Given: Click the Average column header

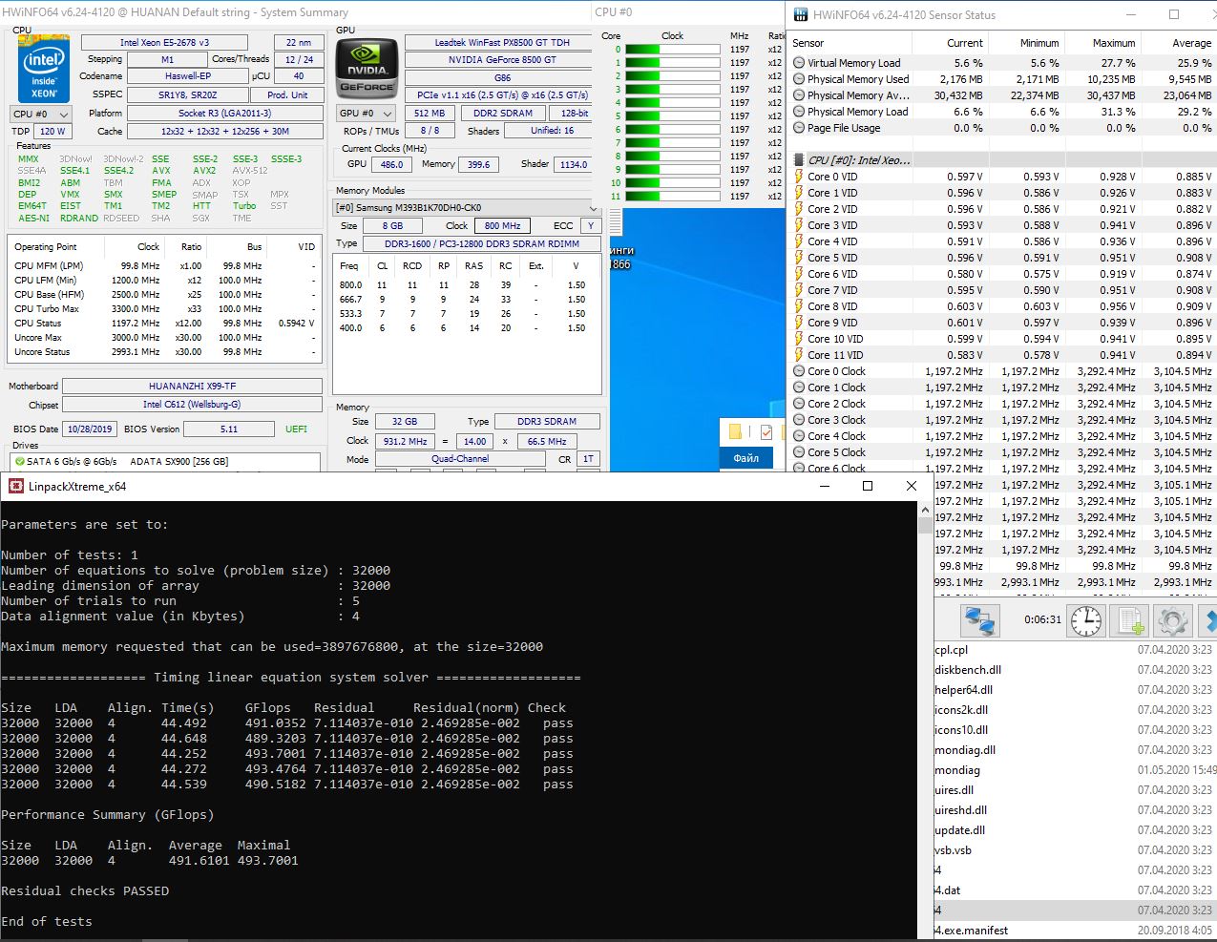Looking at the screenshot, I should pyautogui.click(x=1180, y=43).
